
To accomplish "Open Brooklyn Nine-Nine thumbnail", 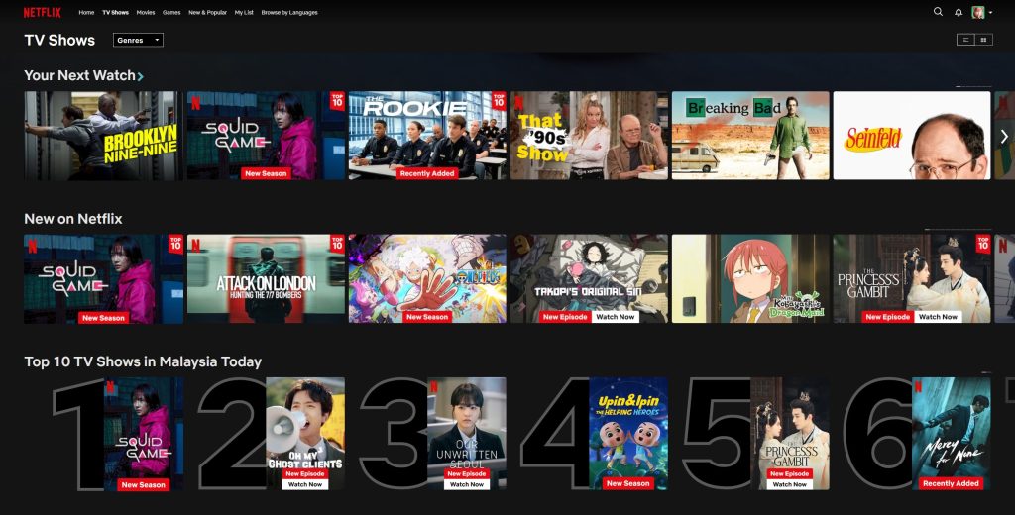I will tap(103, 136).
